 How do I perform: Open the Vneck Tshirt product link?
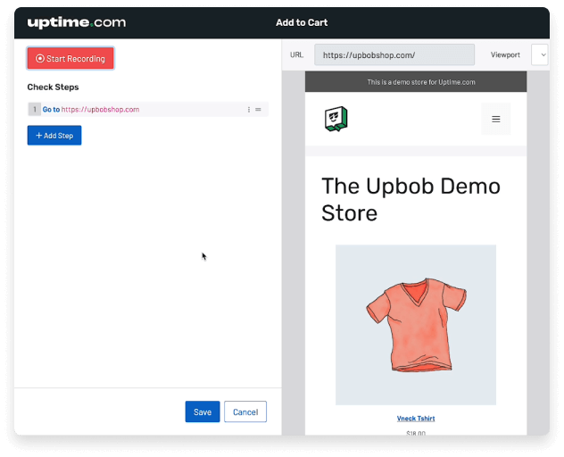point(415,419)
